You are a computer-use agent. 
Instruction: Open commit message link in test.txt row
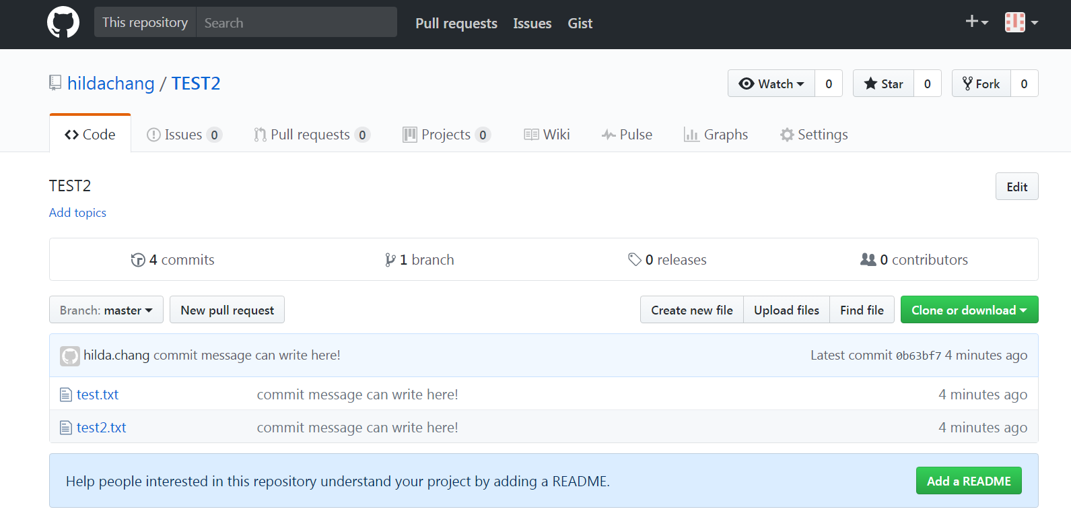coord(357,395)
